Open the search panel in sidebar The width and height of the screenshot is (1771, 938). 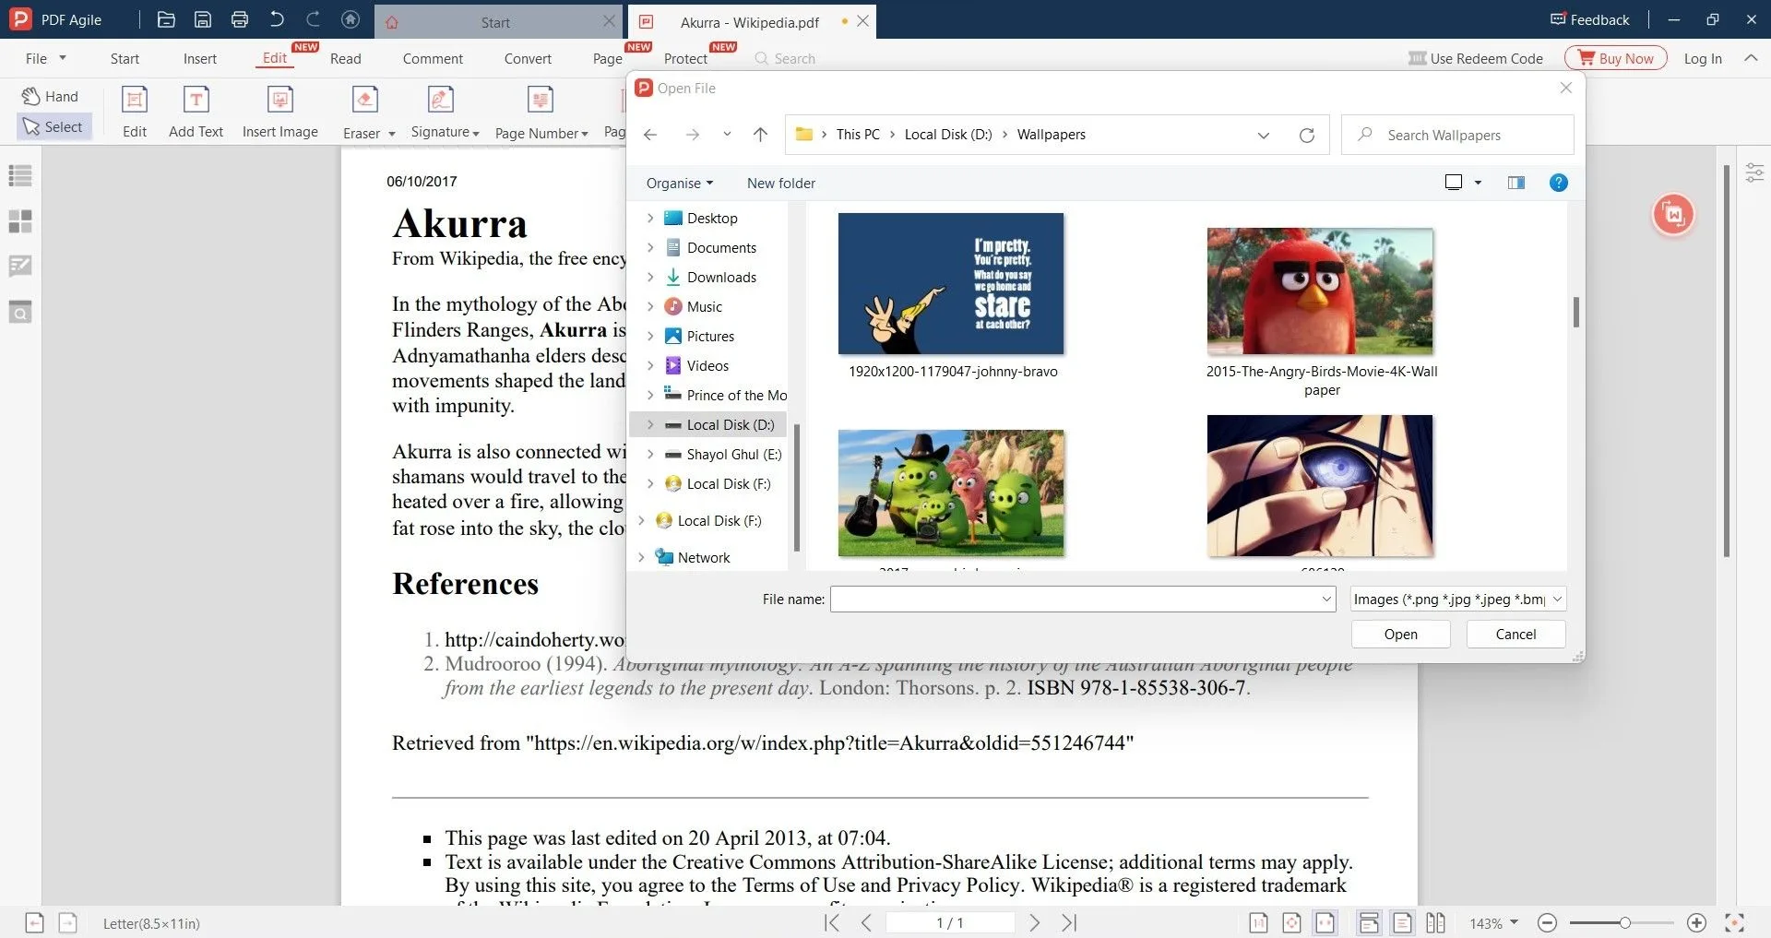(19, 312)
